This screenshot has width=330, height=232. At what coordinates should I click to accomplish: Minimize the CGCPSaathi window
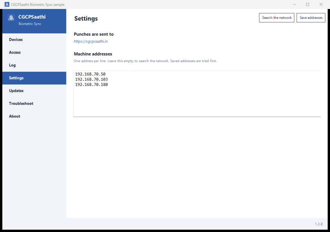[x=294, y=4]
